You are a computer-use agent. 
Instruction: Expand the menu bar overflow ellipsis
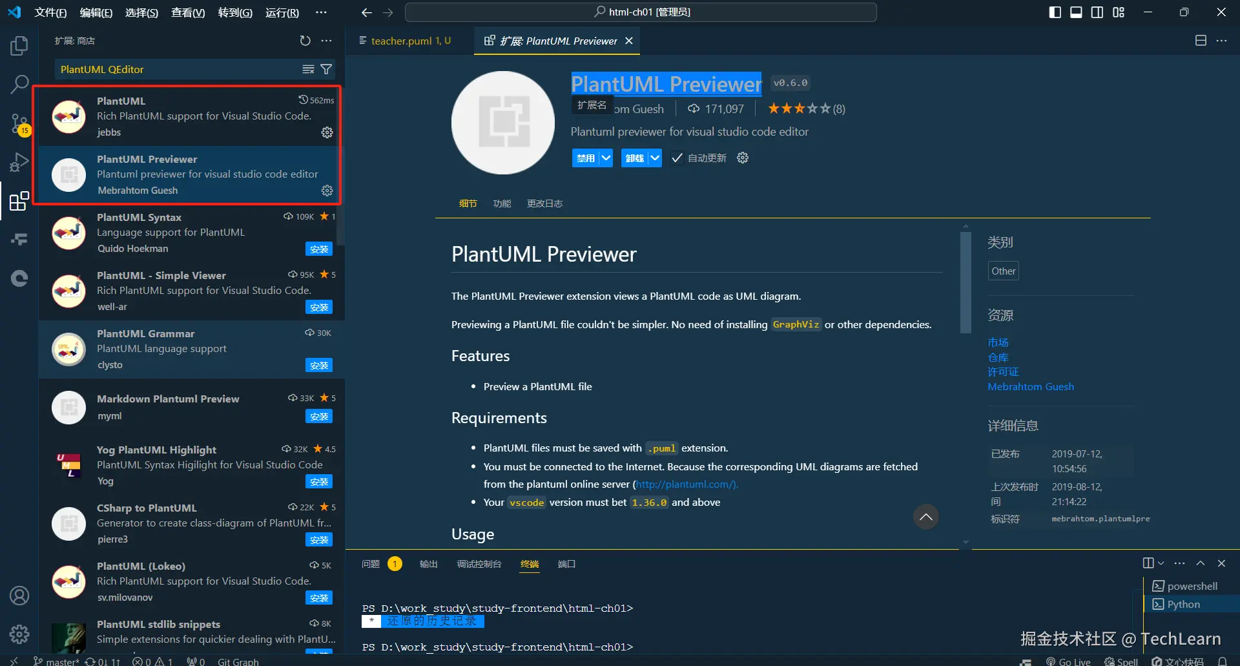pyautogui.click(x=321, y=12)
